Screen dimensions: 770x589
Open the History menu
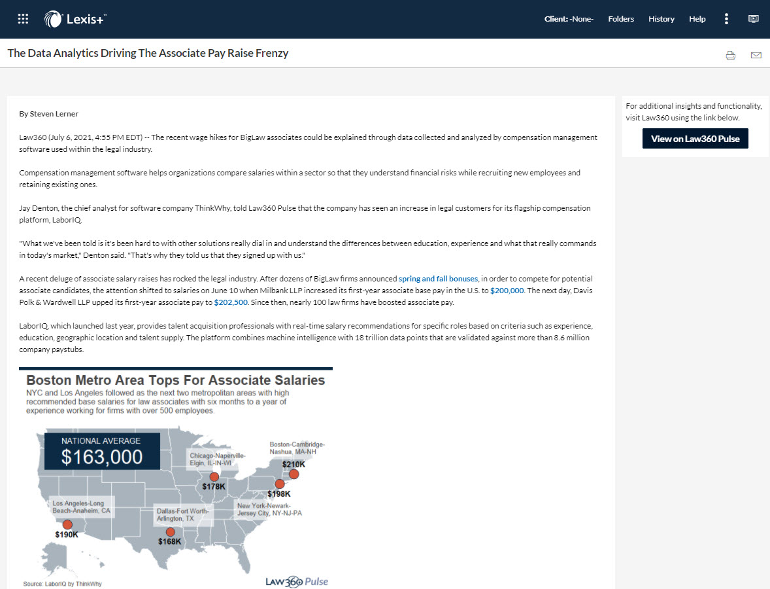661,19
